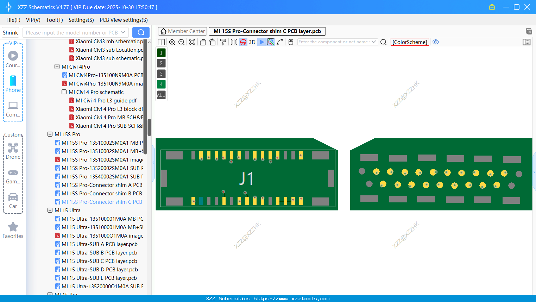Activate the 3D view icon

252,42
